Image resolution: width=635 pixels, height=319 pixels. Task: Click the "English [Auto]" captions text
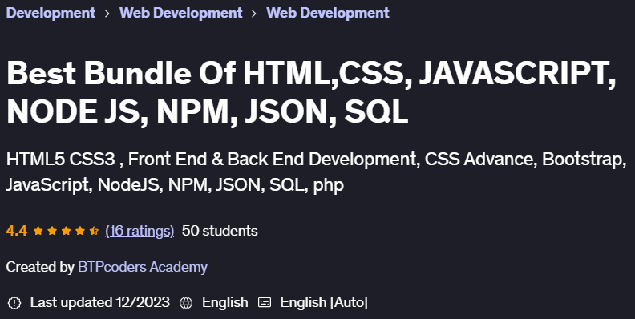tap(324, 303)
